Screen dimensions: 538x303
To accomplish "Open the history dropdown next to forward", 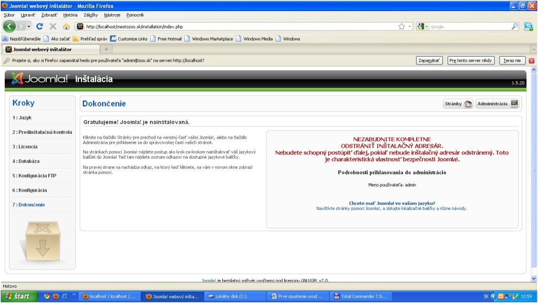I will point(29,26).
